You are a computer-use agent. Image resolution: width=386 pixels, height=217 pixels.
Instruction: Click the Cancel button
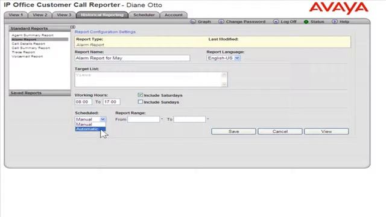point(280,131)
